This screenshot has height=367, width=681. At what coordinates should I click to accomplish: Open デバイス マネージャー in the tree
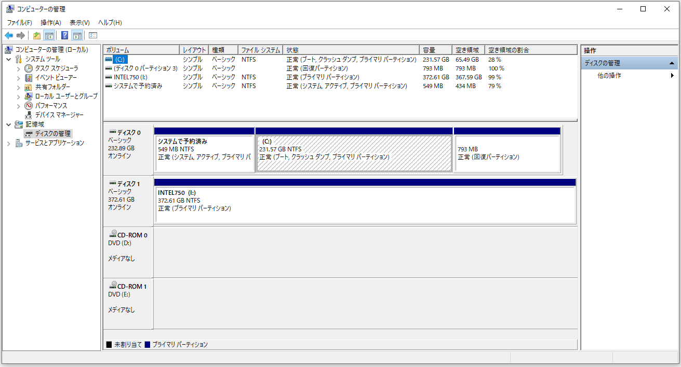pyautogui.click(x=59, y=115)
